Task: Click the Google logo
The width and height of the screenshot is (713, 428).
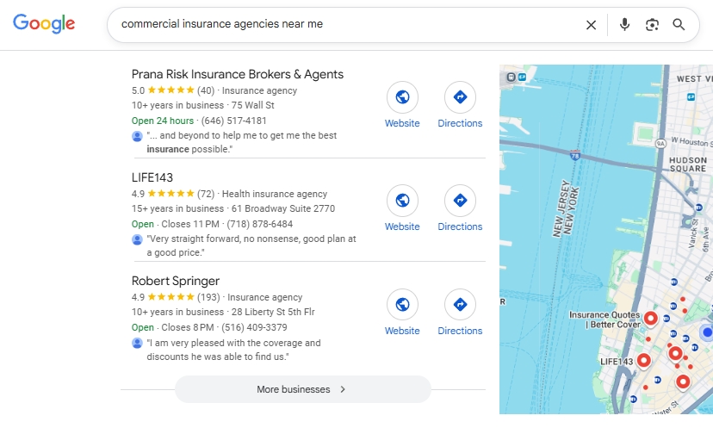Action: pyautogui.click(x=44, y=24)
